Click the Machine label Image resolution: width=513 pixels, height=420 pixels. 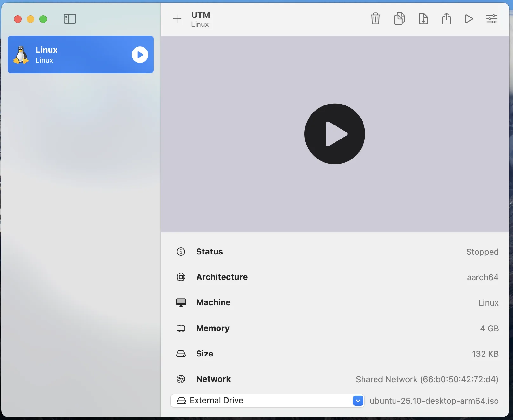click(x=213, y=302)
